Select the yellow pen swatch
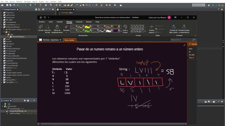 [x=81, y=27]
